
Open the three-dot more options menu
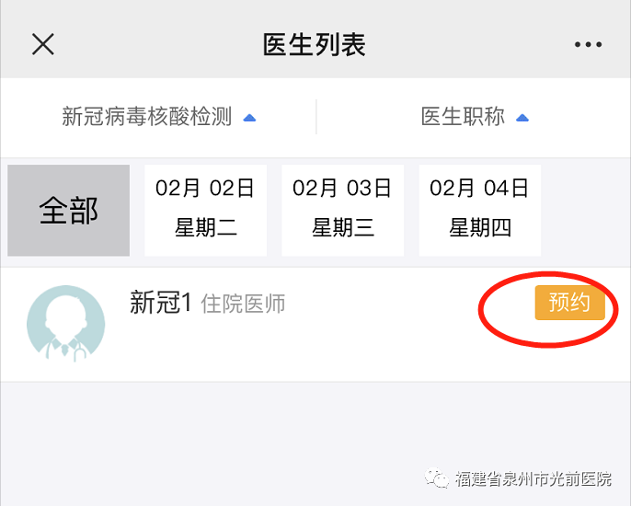(588, 44)
